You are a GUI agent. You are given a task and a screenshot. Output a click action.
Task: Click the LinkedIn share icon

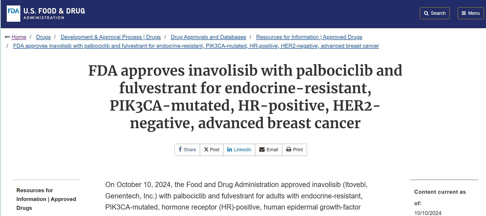tap(230, 149)
